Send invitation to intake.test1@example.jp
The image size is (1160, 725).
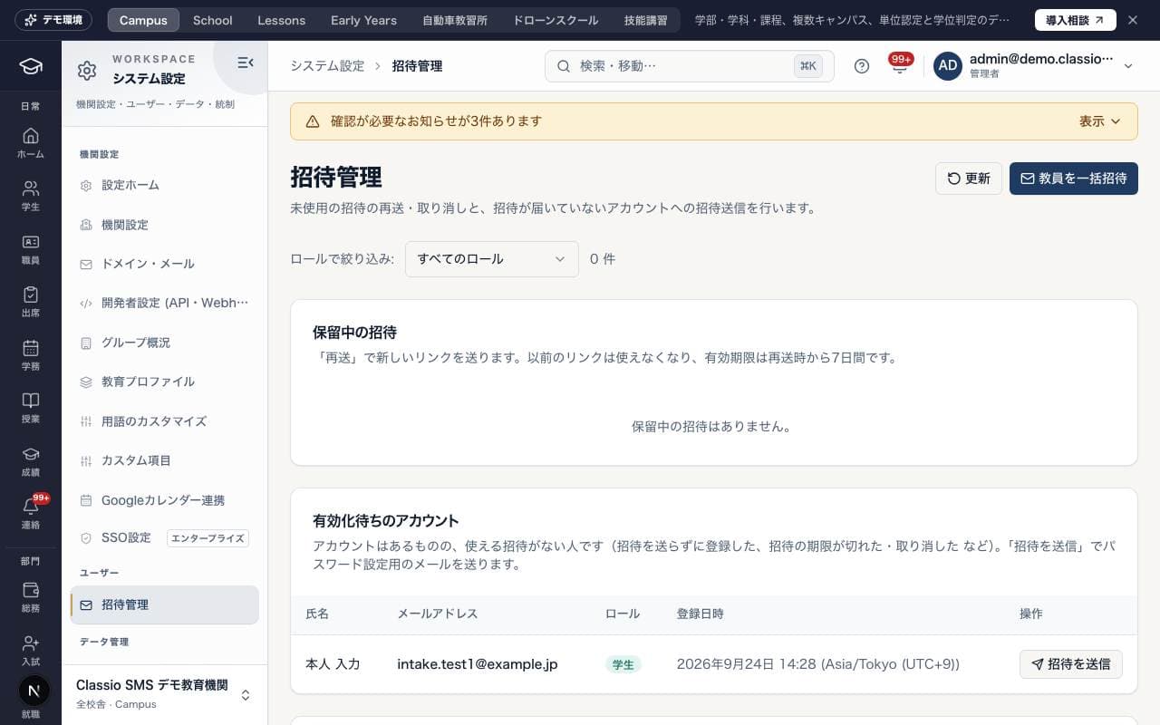click(1071, 664)
